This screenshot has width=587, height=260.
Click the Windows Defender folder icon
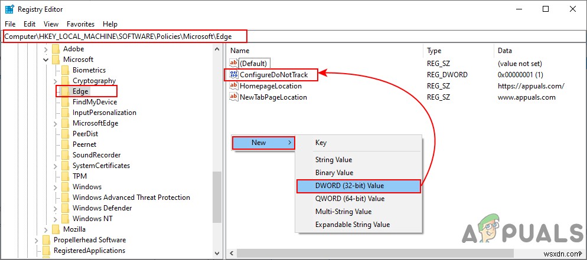coord(66,208)
